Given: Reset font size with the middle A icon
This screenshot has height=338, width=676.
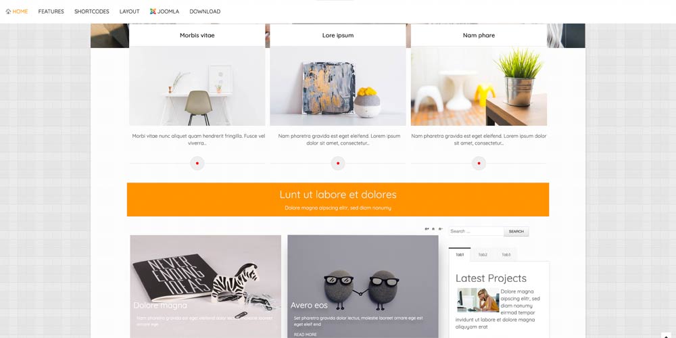Looking at the screenshot, I should tap(433, 229).
